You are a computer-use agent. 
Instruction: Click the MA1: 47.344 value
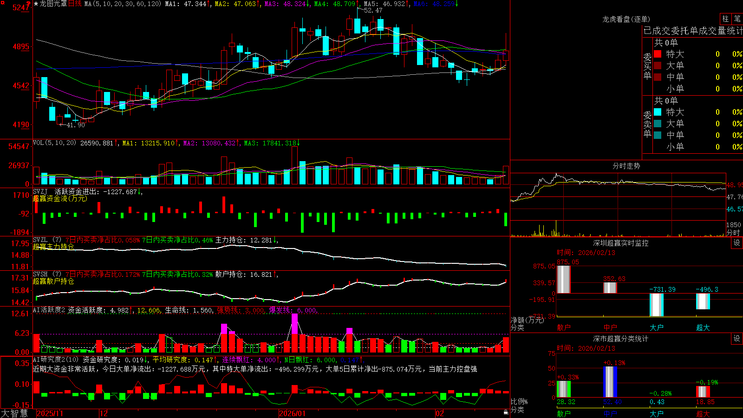[x=186, y=4]
